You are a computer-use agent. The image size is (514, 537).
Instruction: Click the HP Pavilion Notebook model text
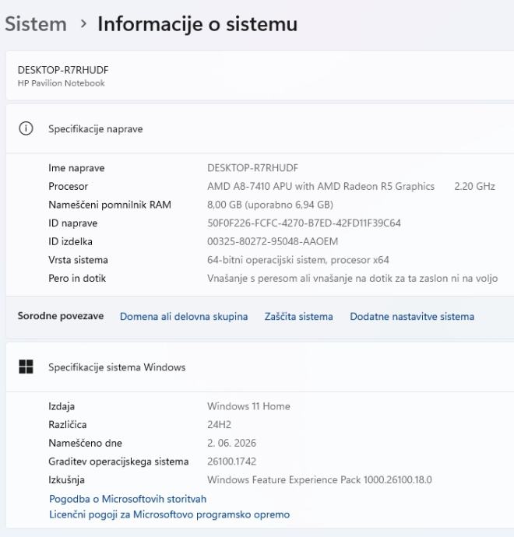pyautogui.click(x=62, y=83)
